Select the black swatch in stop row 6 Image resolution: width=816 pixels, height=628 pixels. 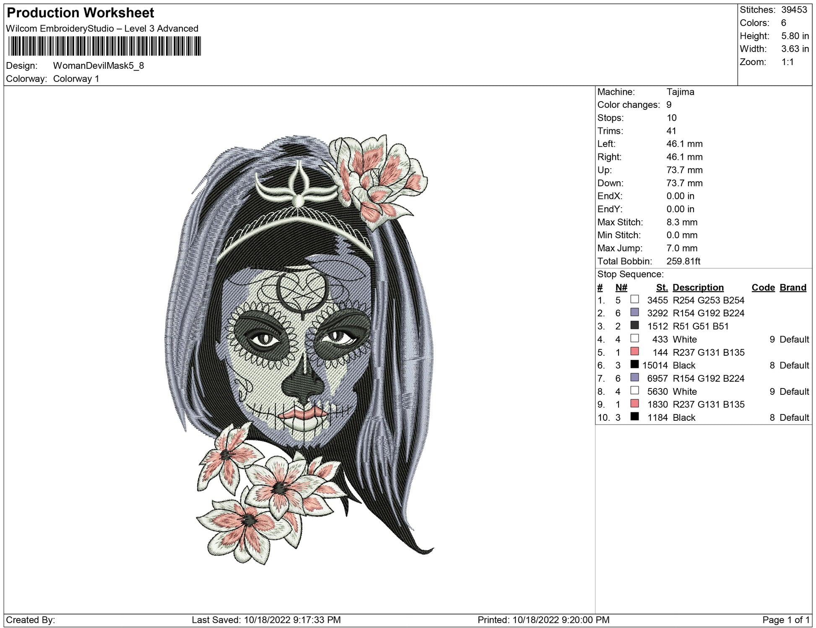(x=634, y=364)
